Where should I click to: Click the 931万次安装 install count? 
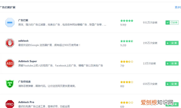coord(150,22)
